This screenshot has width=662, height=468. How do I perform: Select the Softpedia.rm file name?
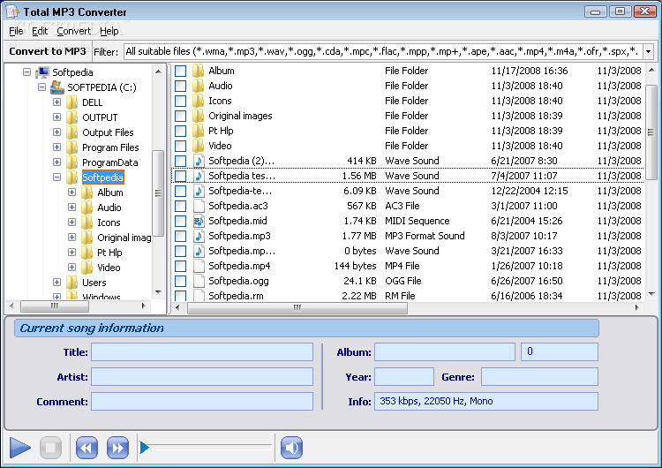(236, 296)
